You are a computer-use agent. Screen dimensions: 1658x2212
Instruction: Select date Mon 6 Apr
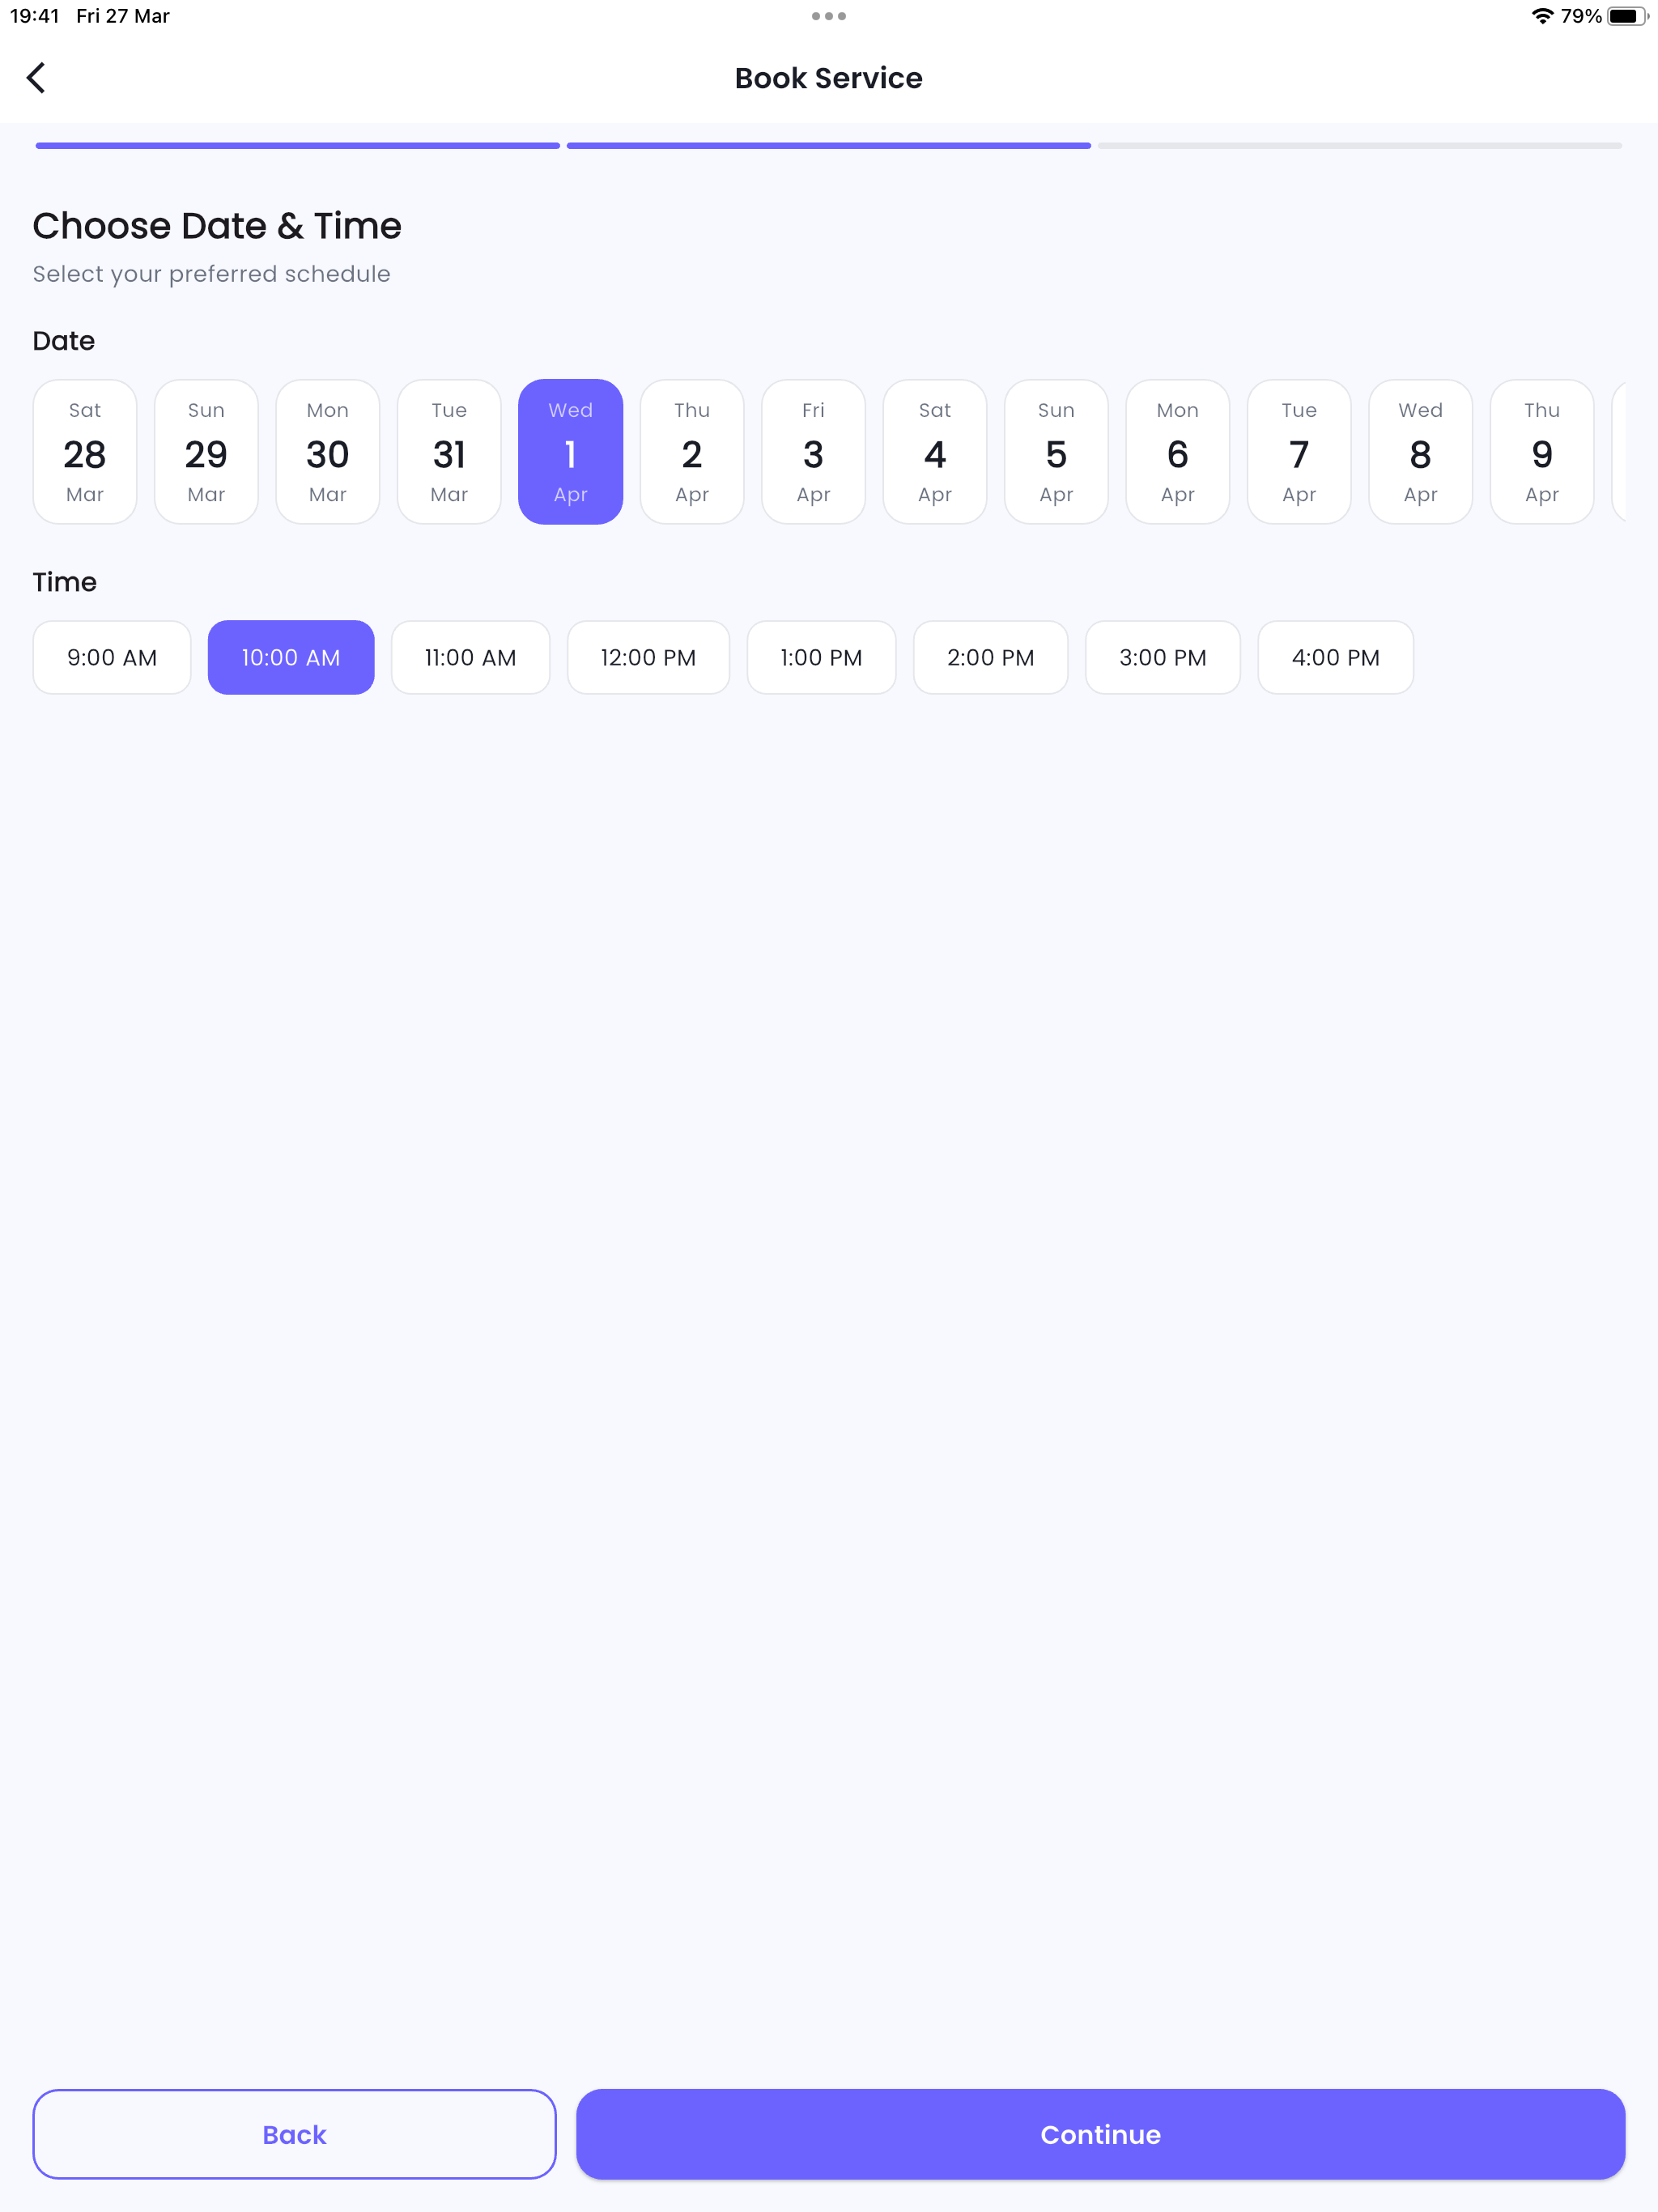coord(1178,451)
